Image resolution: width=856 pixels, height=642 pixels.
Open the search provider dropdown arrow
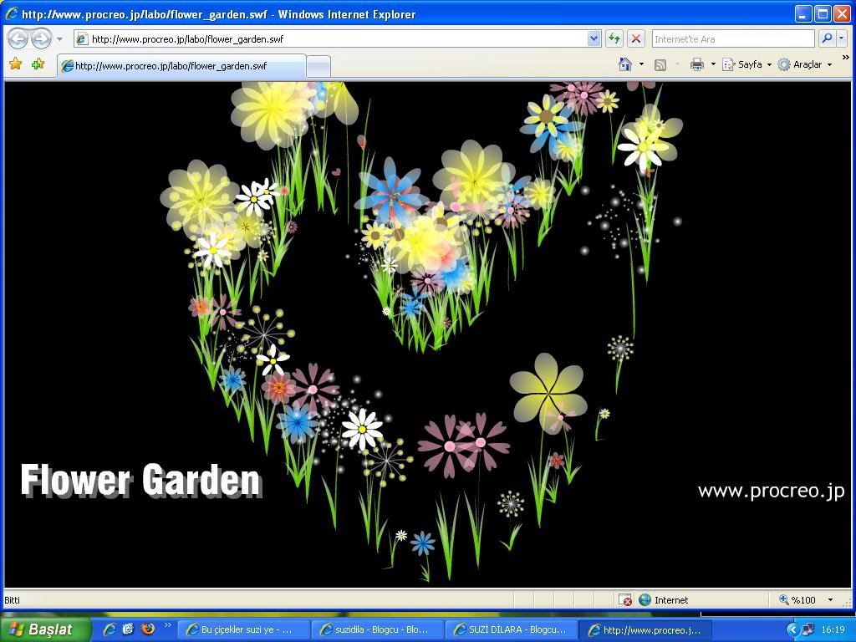click(842, 38)
